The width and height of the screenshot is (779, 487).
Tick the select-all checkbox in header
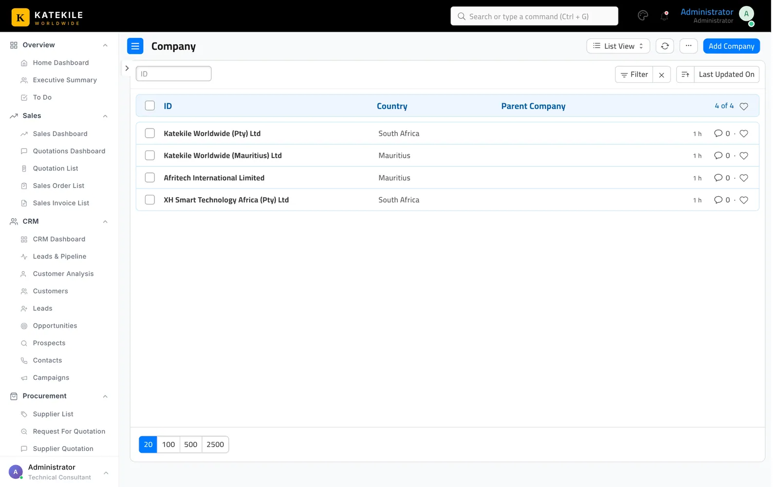(x=150, y=106)
